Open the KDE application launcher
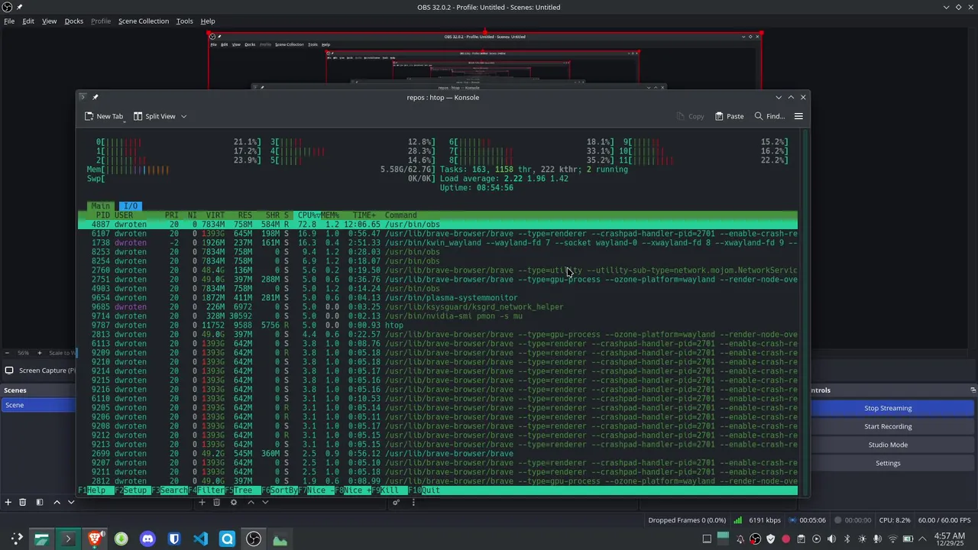 point(16,539)
